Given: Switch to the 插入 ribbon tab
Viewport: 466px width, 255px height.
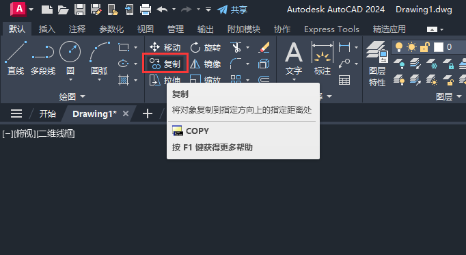Looking at the screenshot, I should pos(47,29).
